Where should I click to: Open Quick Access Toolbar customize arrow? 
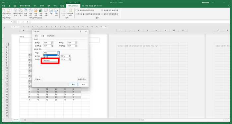pos(20,2)
